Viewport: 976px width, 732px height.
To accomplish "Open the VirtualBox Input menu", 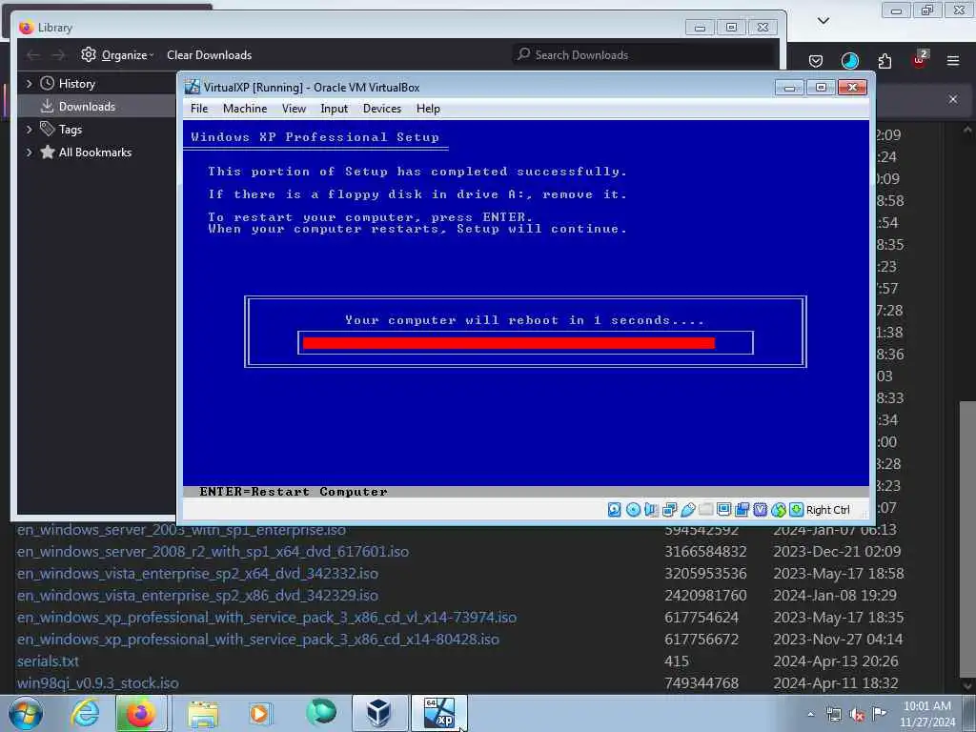I will point(335,109).
